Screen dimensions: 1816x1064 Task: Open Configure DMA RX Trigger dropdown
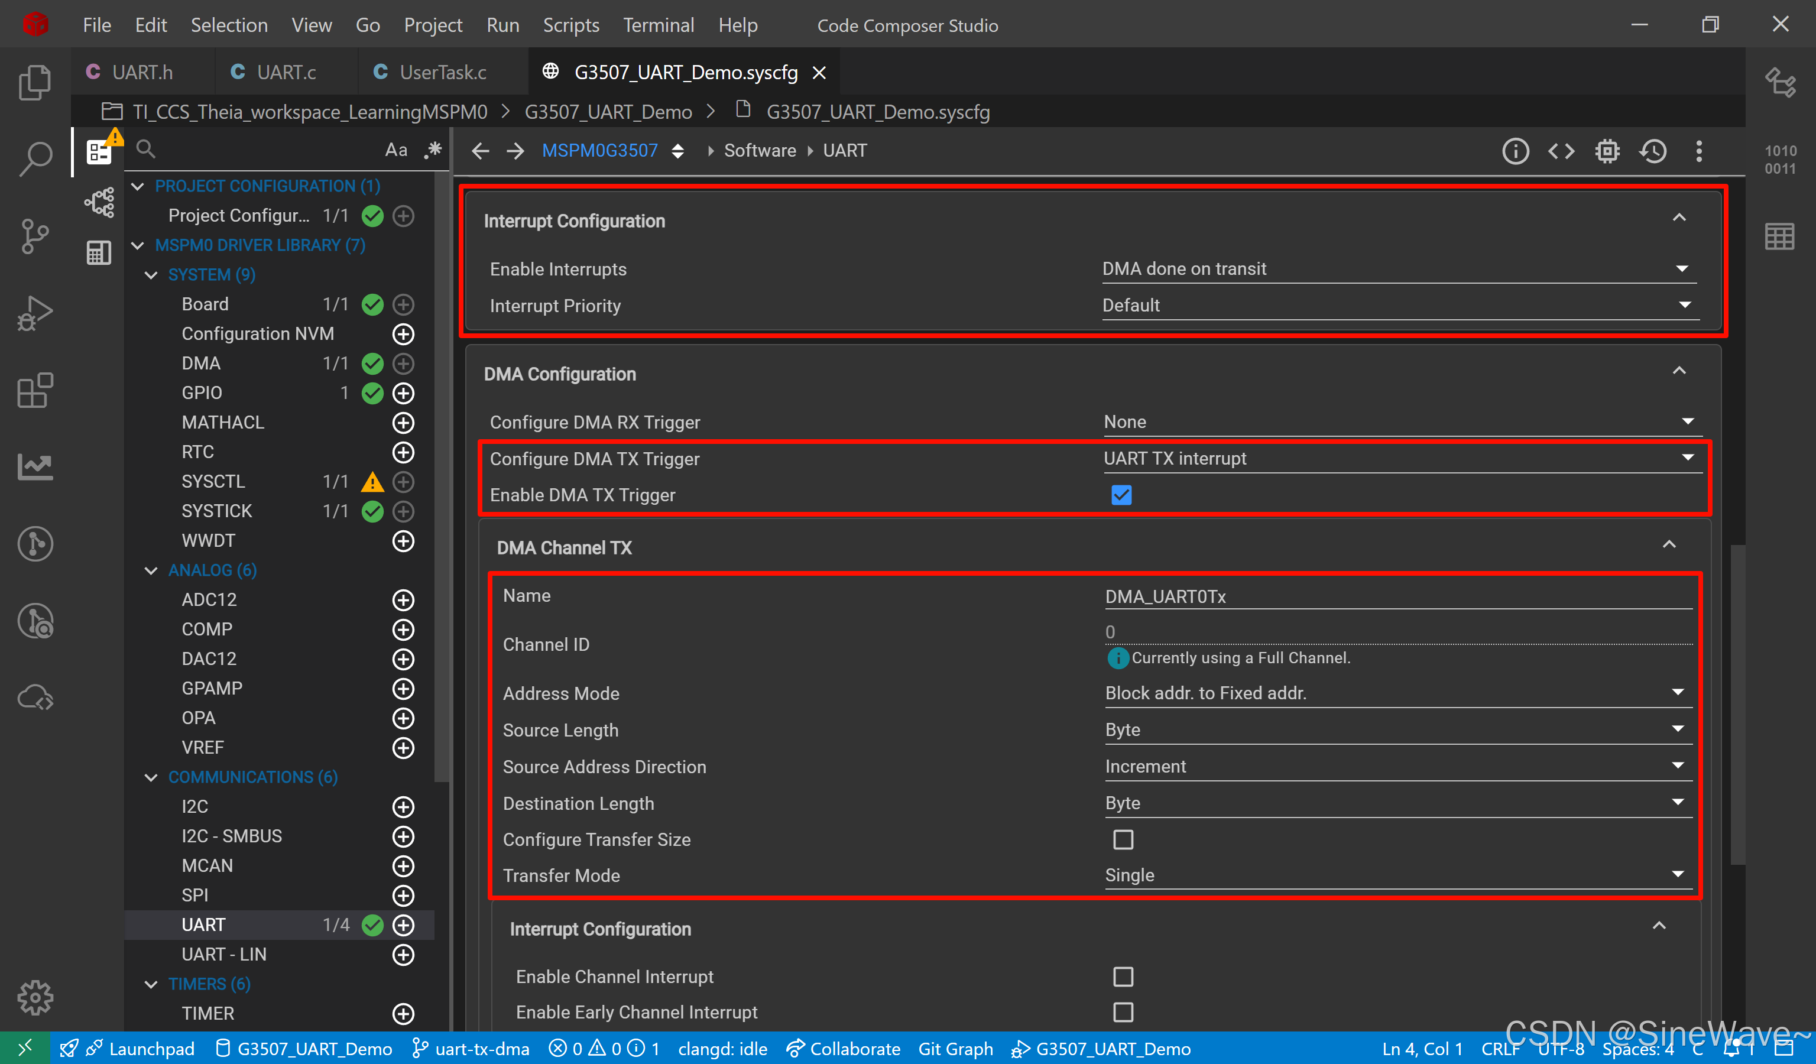(x=1402, y=422)
